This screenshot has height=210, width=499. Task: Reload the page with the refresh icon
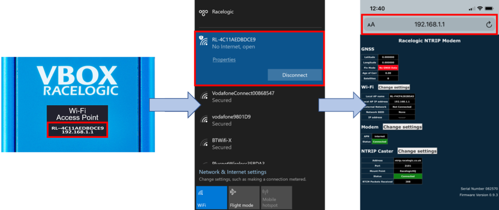(489, 25)
